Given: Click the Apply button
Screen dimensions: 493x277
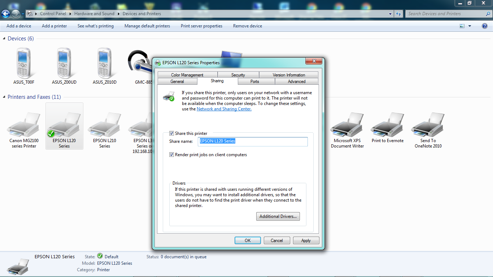Looking at the screenshot, I should tap(306, 241).
